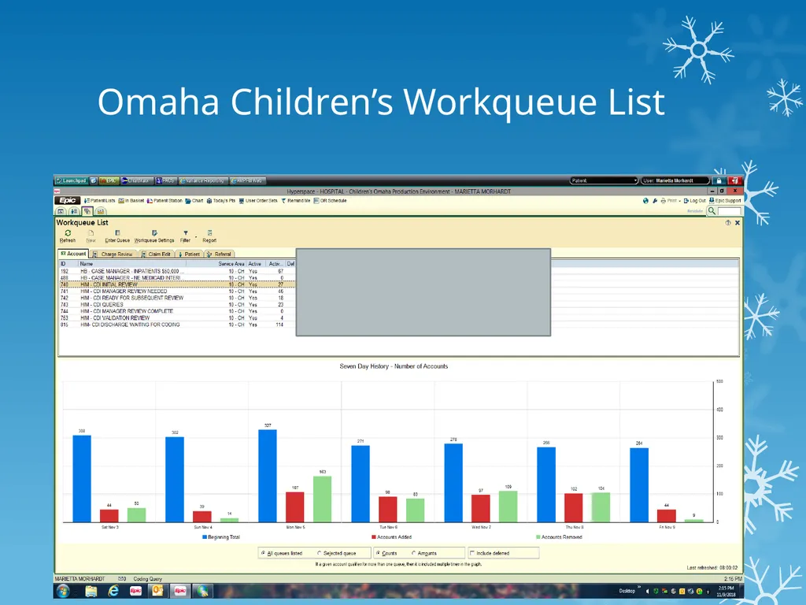Click the pin icon beside the activity close X
Screen dimensions: 806x605
728,223
